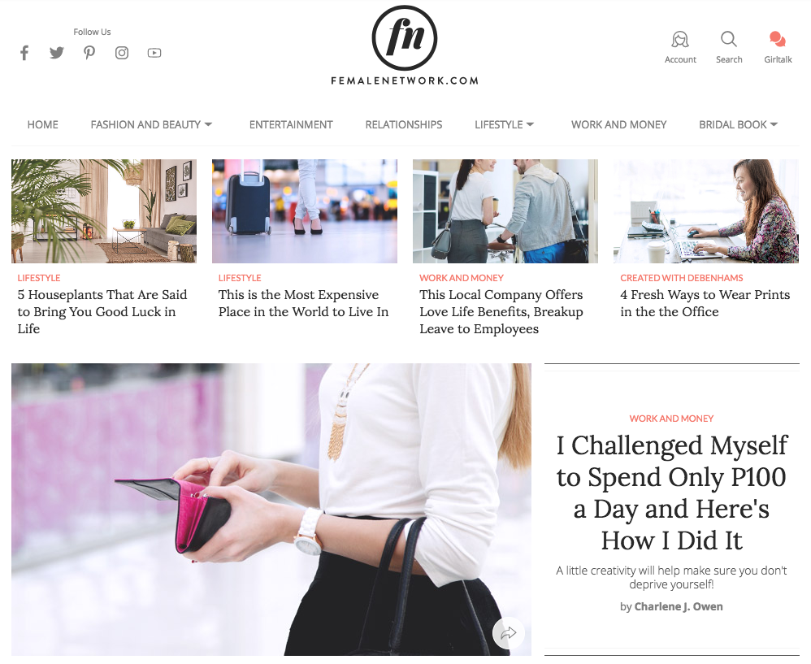Viewport: 811px width, 664px height.
Task: Go to the Relationships section
Action: pos(403,124)
